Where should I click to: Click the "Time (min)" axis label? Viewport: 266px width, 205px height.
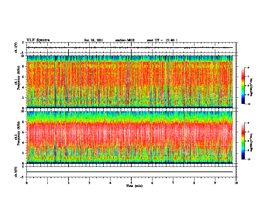coord(134,186)
